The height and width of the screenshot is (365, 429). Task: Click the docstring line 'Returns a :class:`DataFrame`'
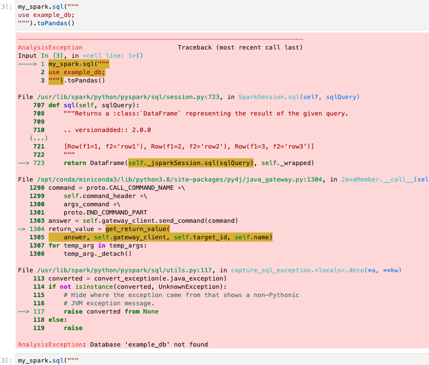coord(206,114)
